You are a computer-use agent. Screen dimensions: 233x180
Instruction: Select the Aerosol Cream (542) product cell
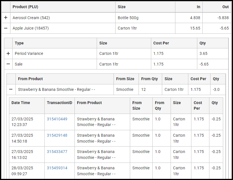point(31,18)
